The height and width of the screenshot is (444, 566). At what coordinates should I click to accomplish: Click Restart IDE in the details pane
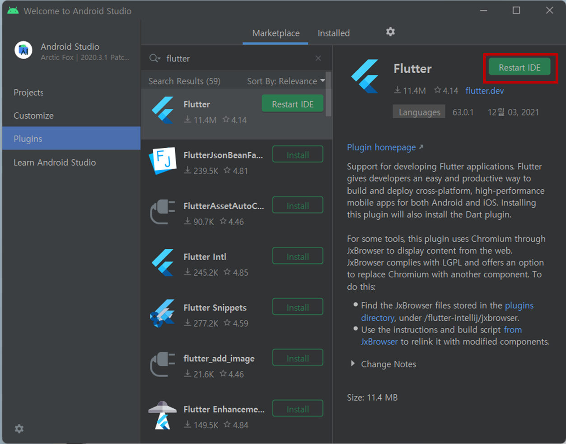(x=519, y=67)
